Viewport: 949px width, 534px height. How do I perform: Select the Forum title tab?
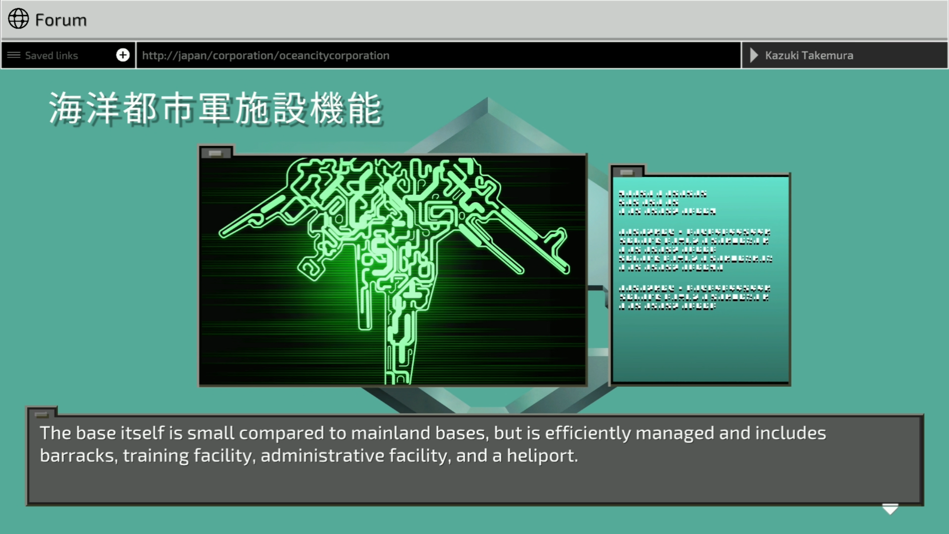tap(61, 20)
